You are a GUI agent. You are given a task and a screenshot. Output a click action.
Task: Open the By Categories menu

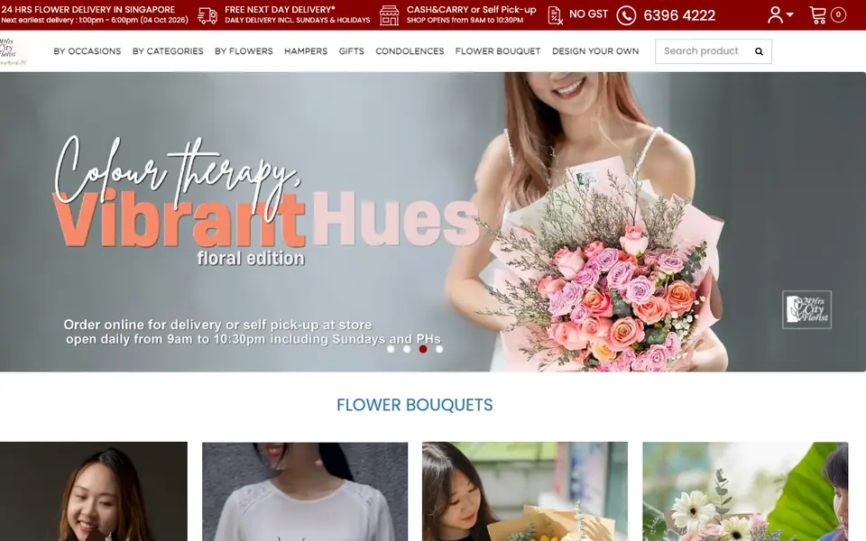pyautogui.click(x=168, y=51)
